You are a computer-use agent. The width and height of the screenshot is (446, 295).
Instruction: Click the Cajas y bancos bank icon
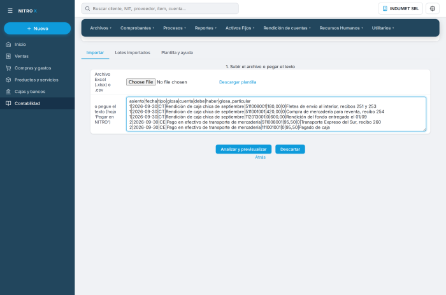point(8,92)
